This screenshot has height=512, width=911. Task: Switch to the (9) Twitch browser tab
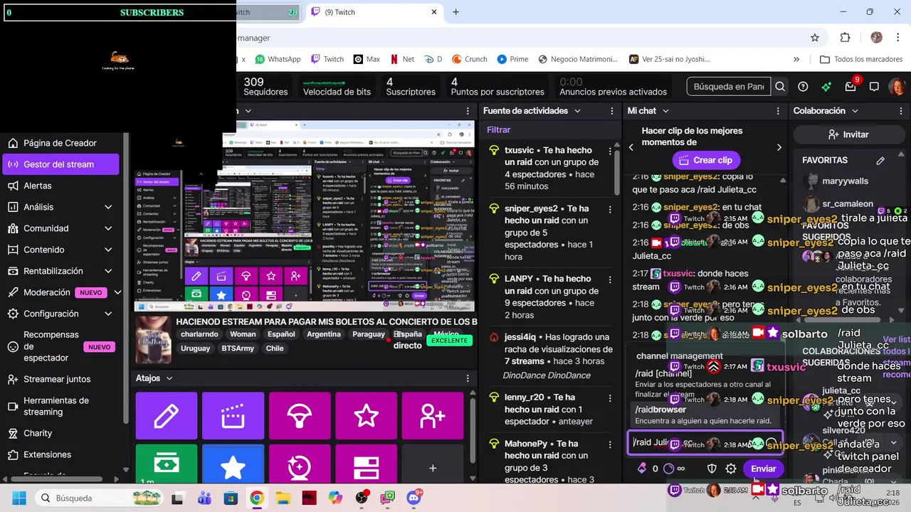coord(374,12)
